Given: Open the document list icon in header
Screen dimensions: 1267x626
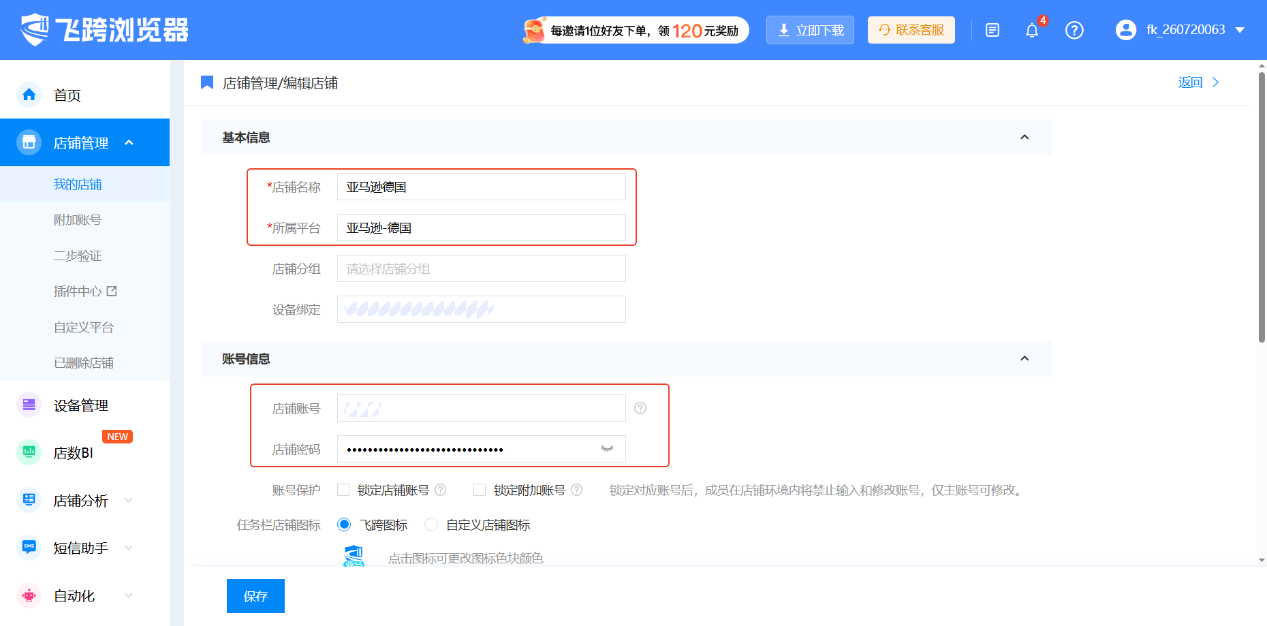Looking at the screenshot, I should point(992,30).
